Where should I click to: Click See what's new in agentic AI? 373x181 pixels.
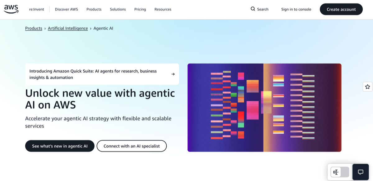[x=60, y=146]
